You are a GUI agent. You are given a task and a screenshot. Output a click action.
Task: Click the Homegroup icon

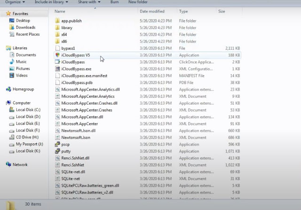[x=8, y=89]
